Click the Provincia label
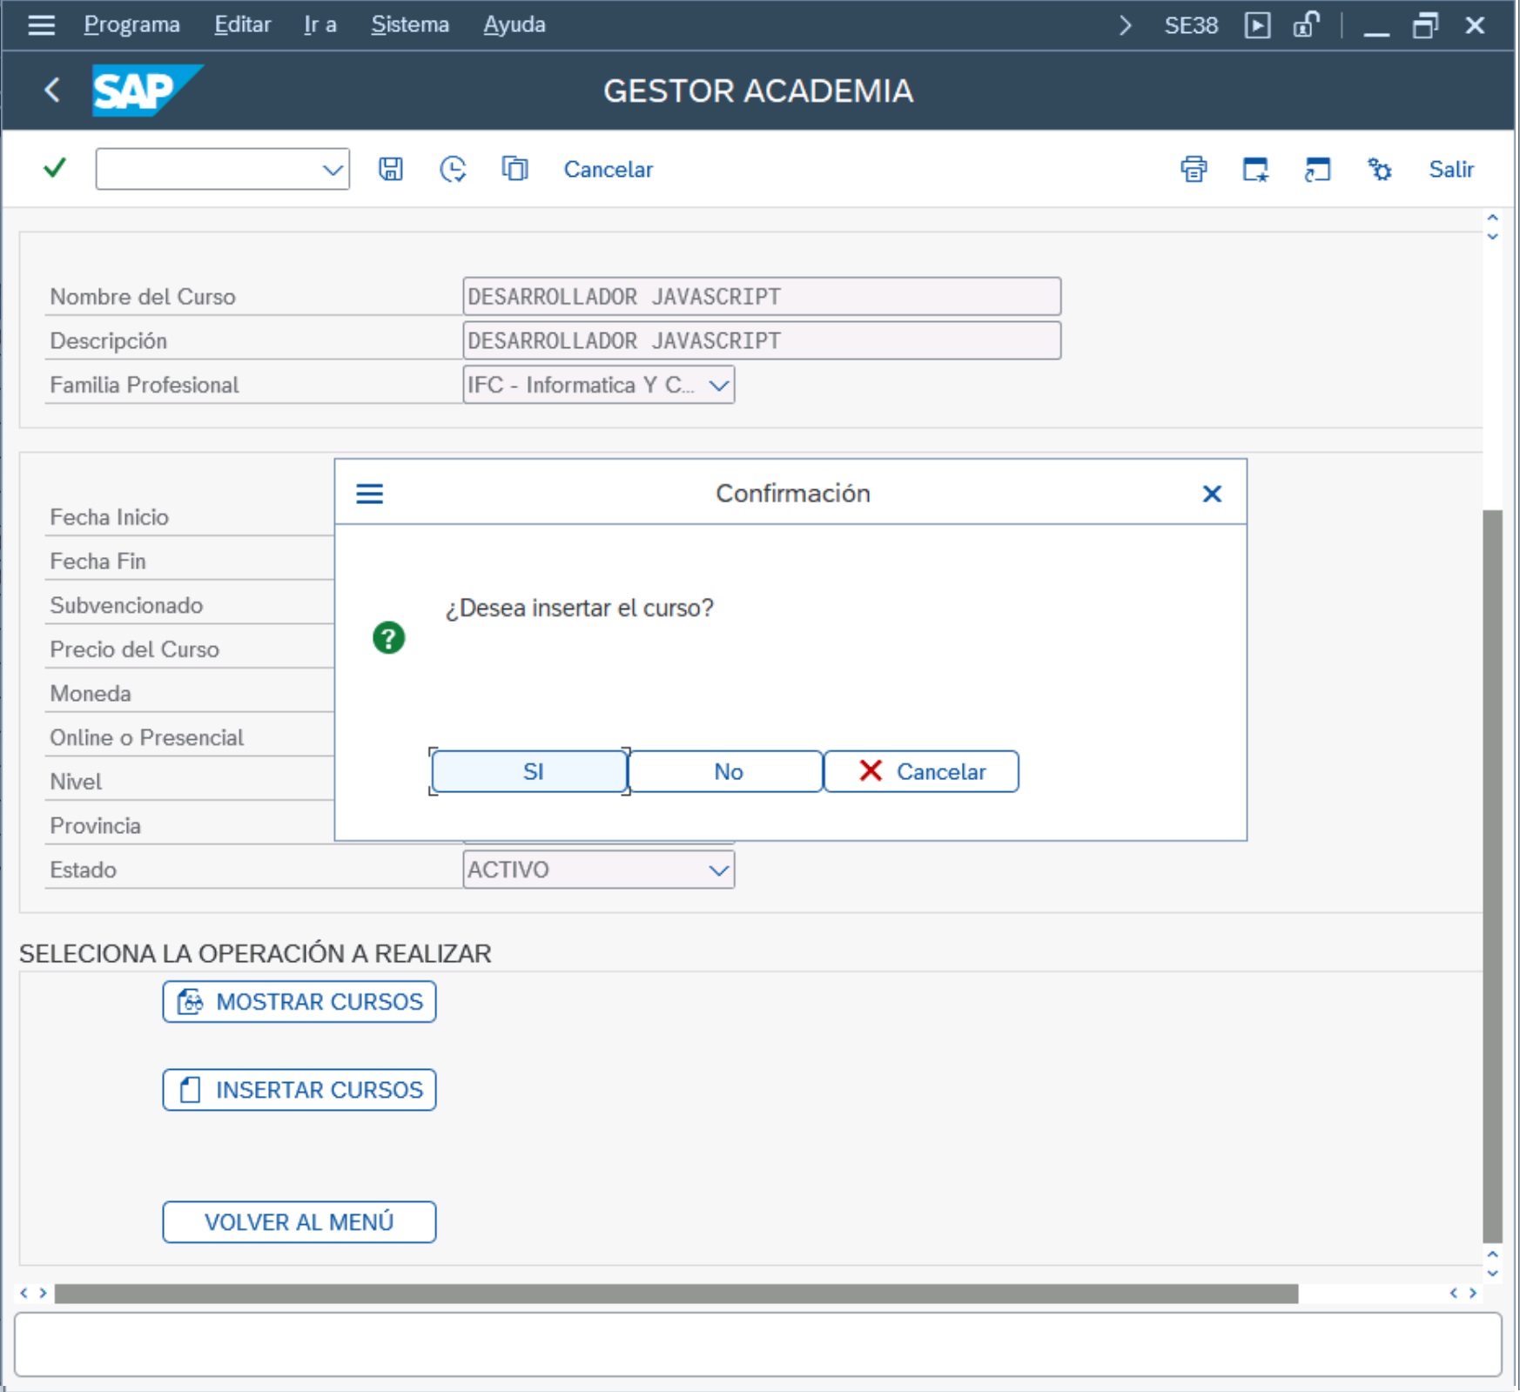The image size is (1520, 1392). coord(95,825)
